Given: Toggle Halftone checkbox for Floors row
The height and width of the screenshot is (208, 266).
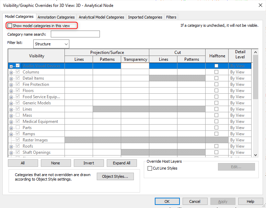Looking at the screenshot, I should (216, 91).
